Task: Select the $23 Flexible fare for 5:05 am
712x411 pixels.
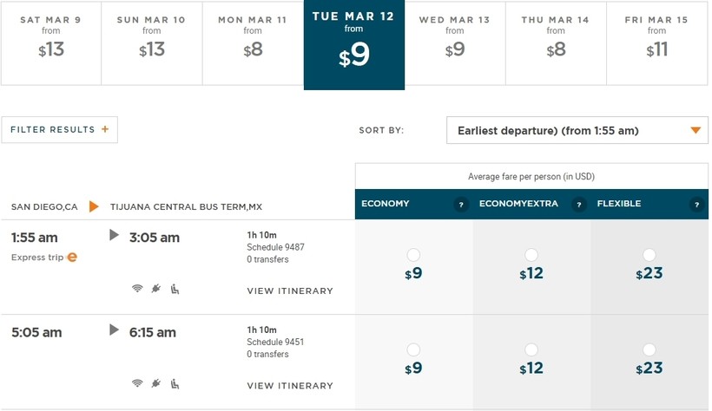Action: [649, 349]
